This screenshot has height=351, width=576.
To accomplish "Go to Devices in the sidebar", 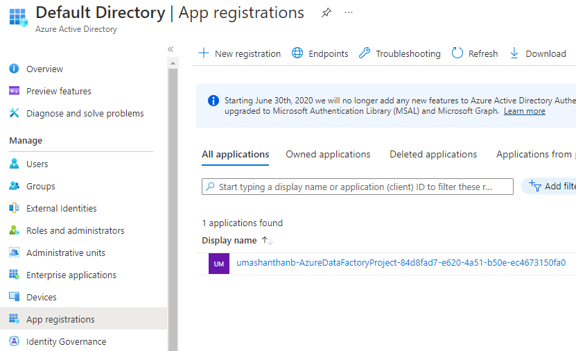I will [41, 297].
